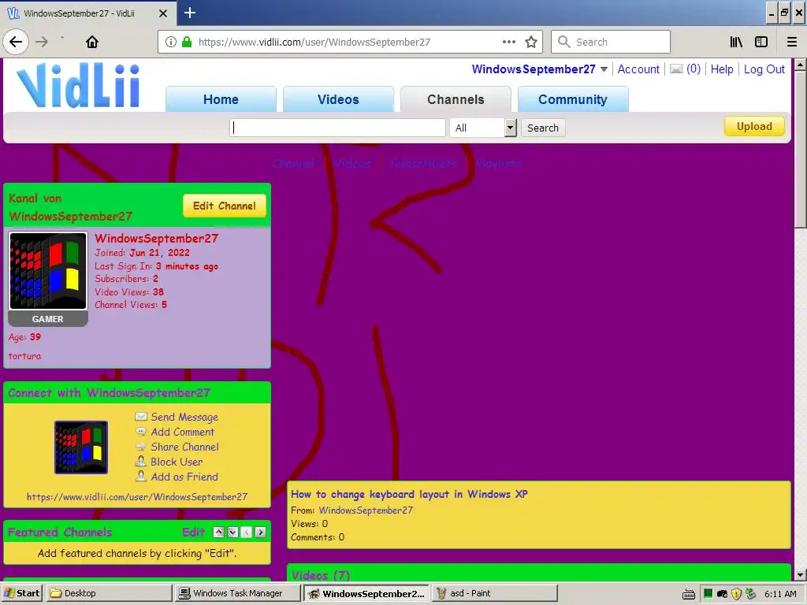Screen dimensions: 807x605
Task: Click the Upload button
Action: click(x=754, y=127)
